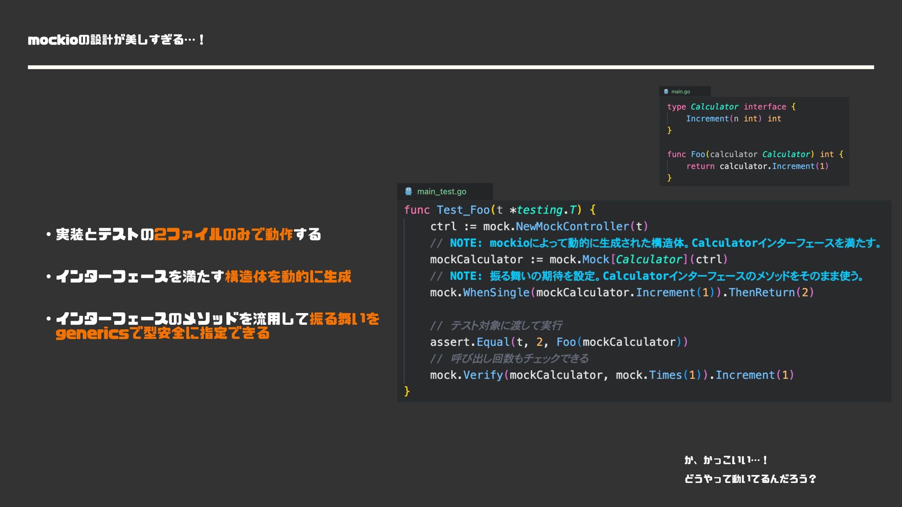Click the Go gopher icon on main_test.go tab
This screenshot has width=902, height=507.
point(408,192)
